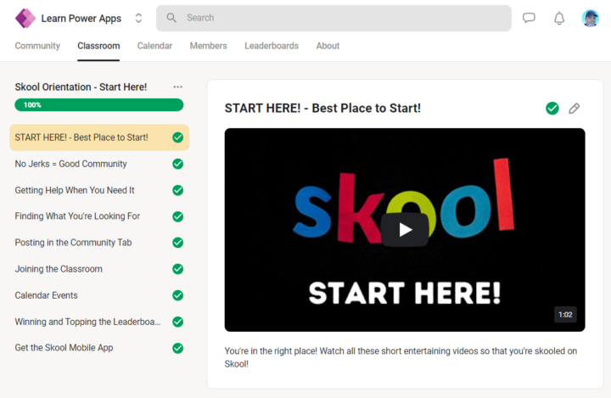Image resolution: width=611 pixels, height=398 pixels.
Task: Click the lesson description text below the video
Action: (x=401, y=357)
